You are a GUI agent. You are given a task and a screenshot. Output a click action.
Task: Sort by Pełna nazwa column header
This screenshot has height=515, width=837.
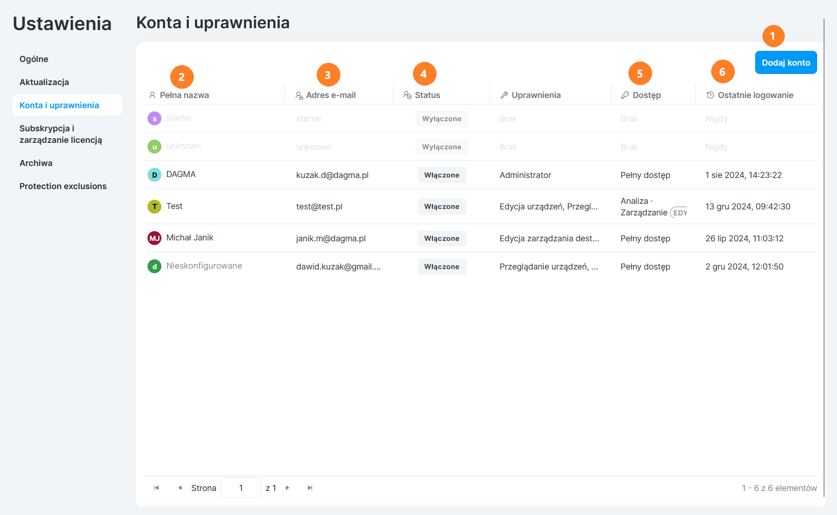pos(184,95)
